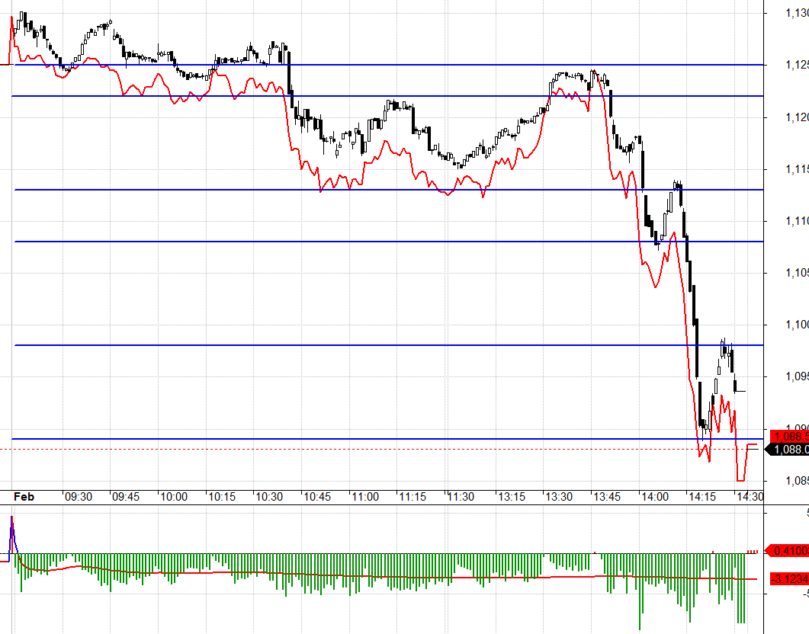809x634 pixels.
Task: Select the 13:45 time axis label
Action: coord(608,496)
